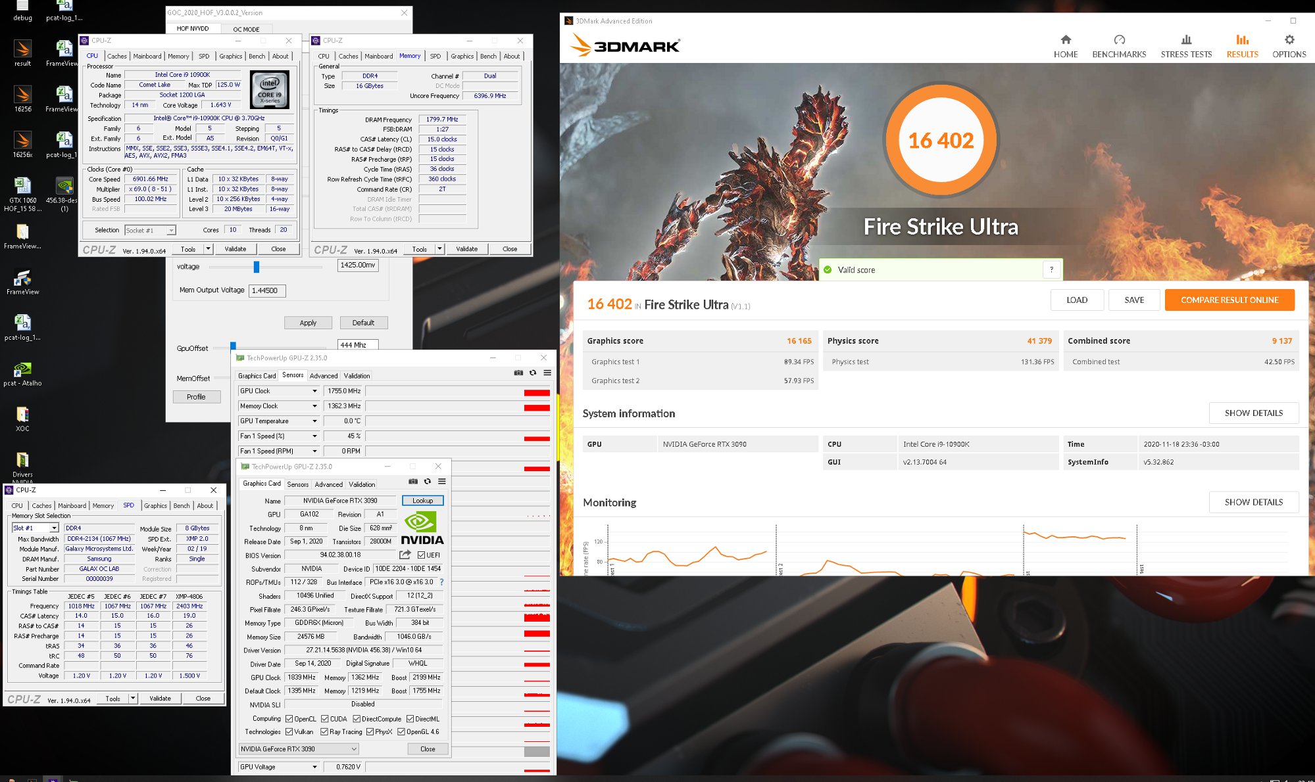Take screenshot in GPU-Z Sensors window

pyautogui.click(x=518, y=373)
